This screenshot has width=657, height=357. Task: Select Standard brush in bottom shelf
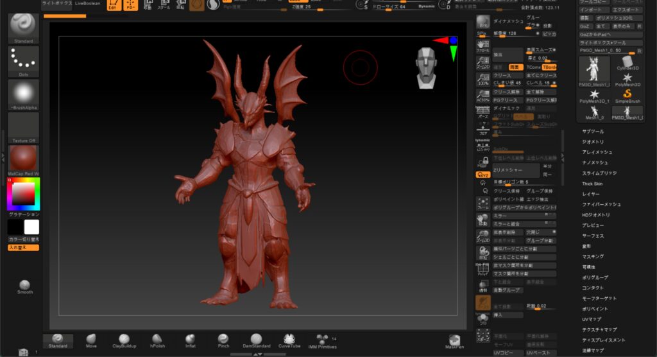coord(58,341)
